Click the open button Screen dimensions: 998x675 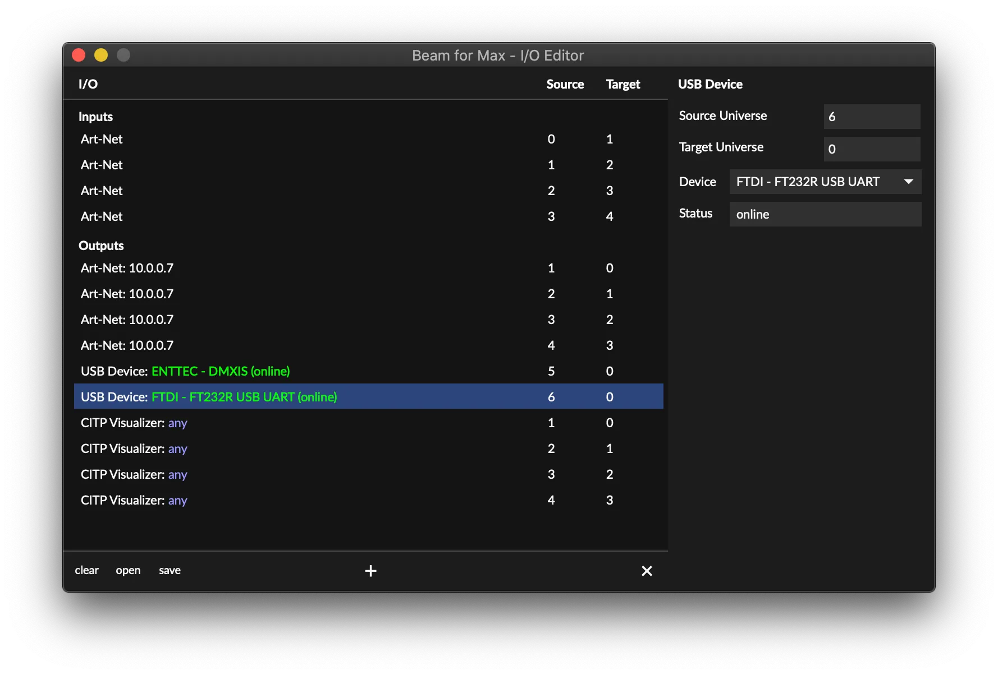coord(128,570)
